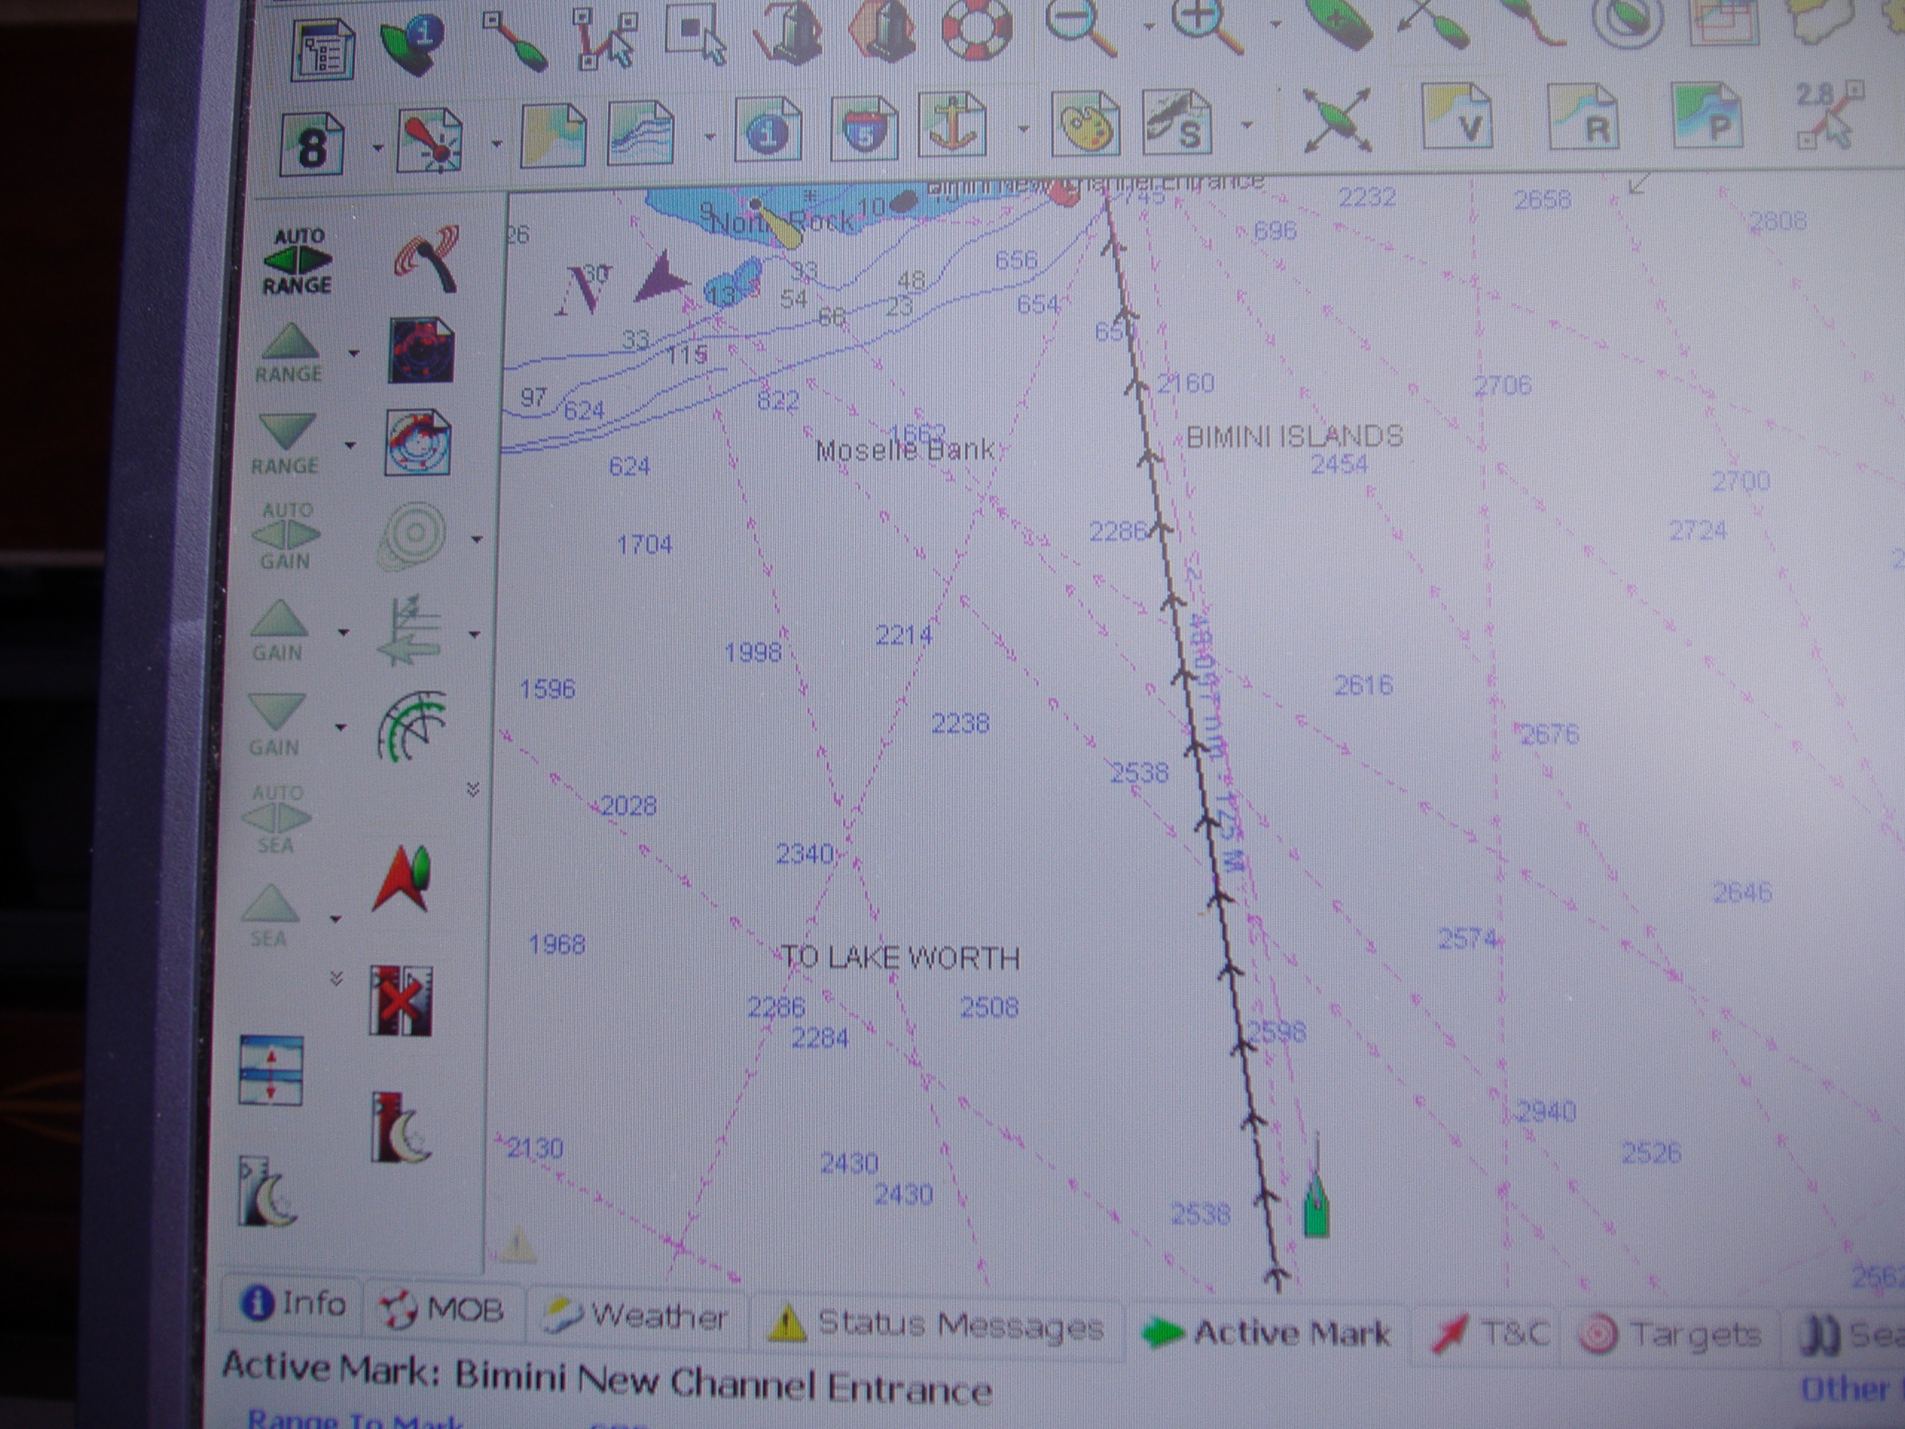Toggle AUTO RANGE mode

[298, 260]
